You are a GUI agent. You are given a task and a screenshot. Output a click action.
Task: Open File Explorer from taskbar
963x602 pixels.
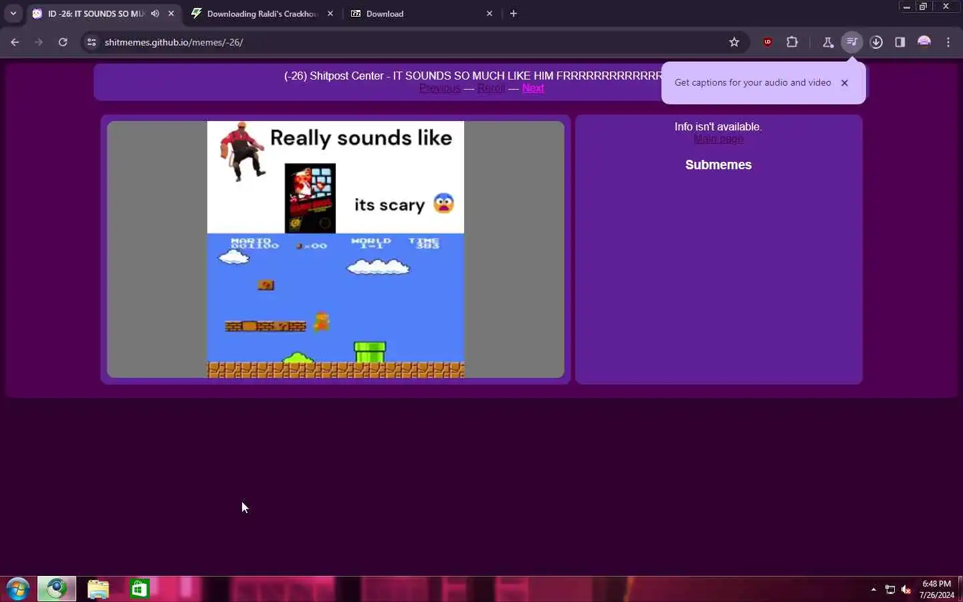98,589
